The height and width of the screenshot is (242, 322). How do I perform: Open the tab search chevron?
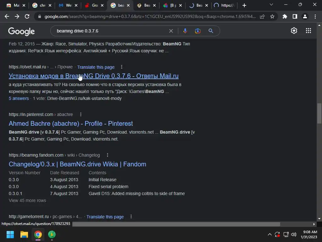[271, 4]
